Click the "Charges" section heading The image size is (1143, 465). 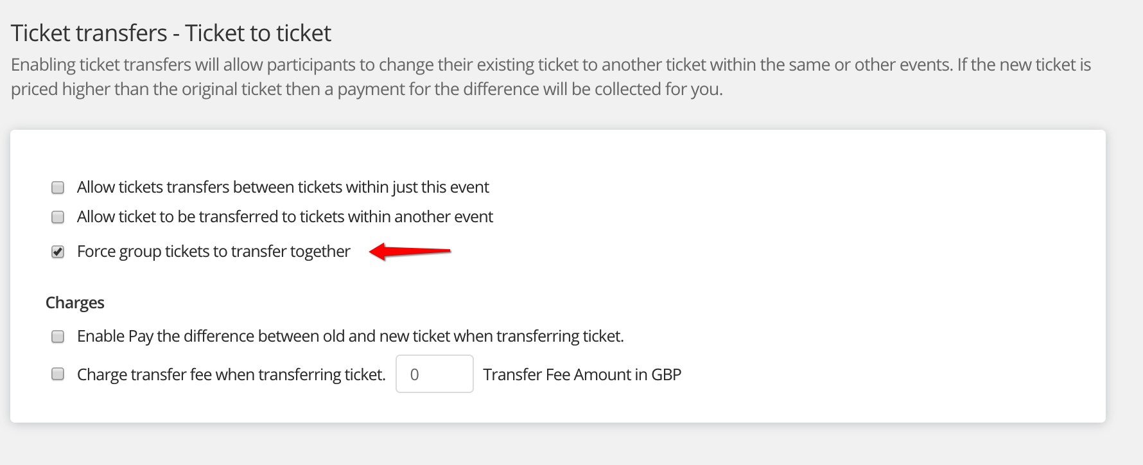click(74, 303)
